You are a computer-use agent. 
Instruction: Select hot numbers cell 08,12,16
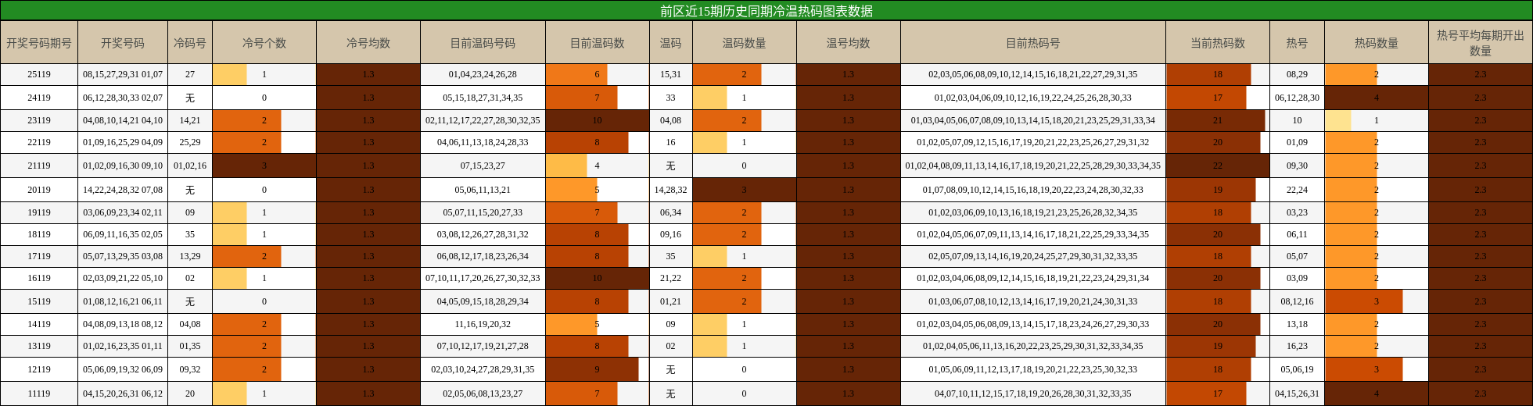1297,301
